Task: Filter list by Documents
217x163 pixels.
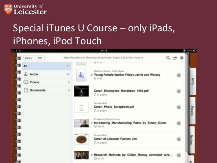Action: [x=47, y=90]
